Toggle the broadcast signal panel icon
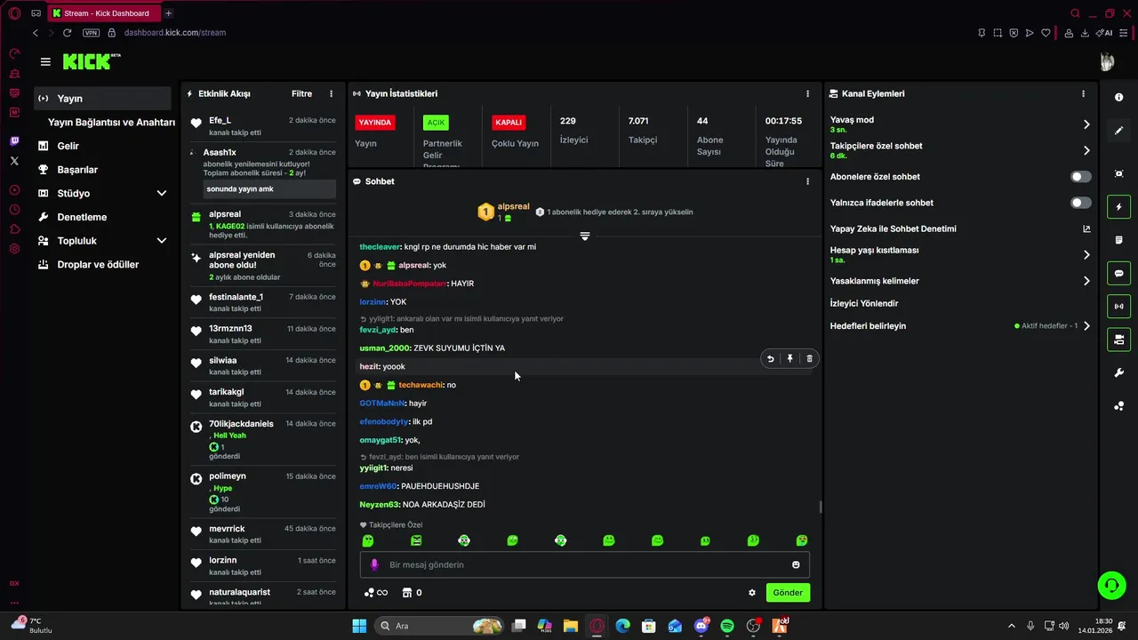1138x640 pixels. (x=1118, y=307)
